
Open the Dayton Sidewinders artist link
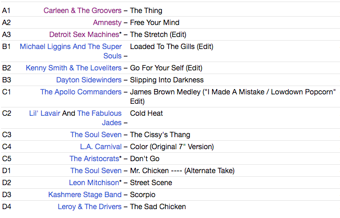pyautogui.click(x=89, y=80)
